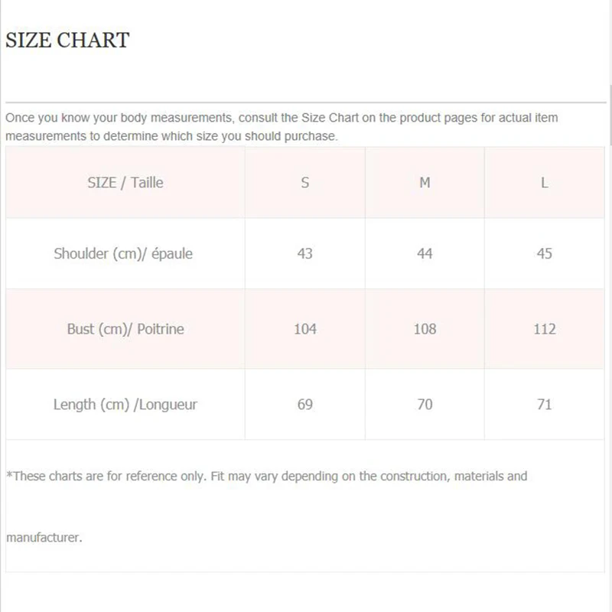Click the body measurements instruction paragraph
This screenshot has height=612, width=612.
pos(282,127)
